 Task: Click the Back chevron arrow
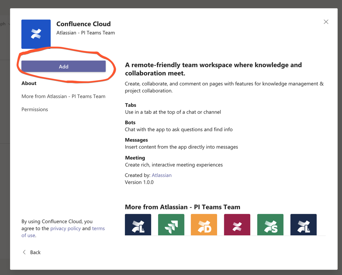click(x=24, y=252)
